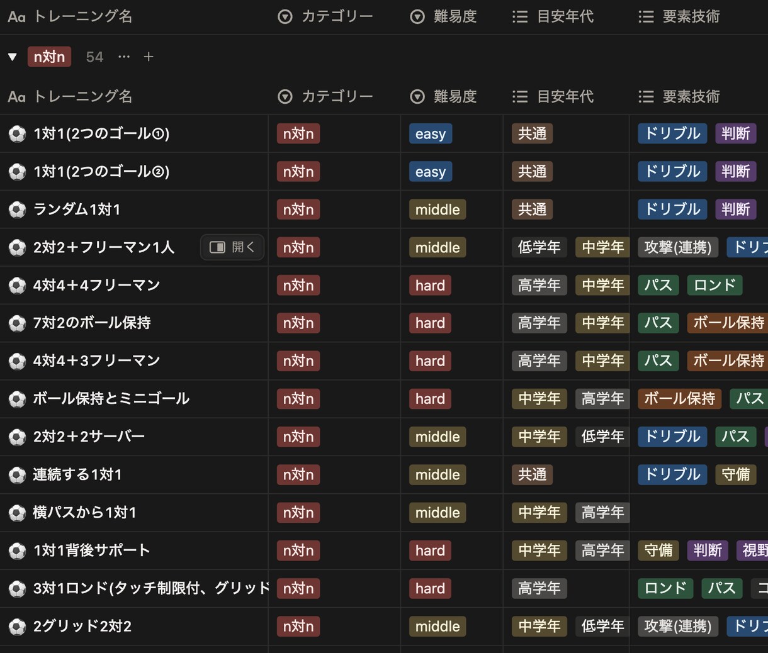This screenshot has width=768, height=653.
Task: Open the top header カテゴリー column menu
Action: click(325, 16)
